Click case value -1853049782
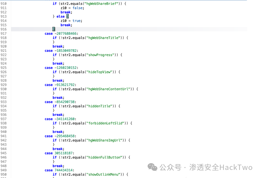The image size is (261, 178). tap(66, 51)
